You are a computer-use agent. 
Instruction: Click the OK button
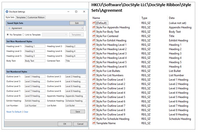[65, 124]
